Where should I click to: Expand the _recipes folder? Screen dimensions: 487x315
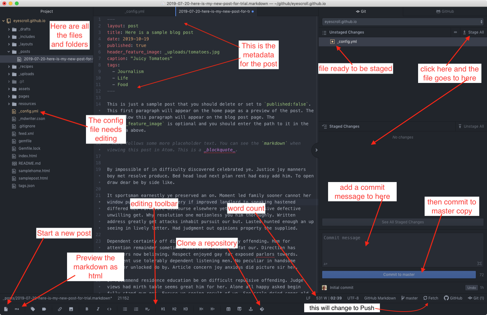click(x=9, y=66)
